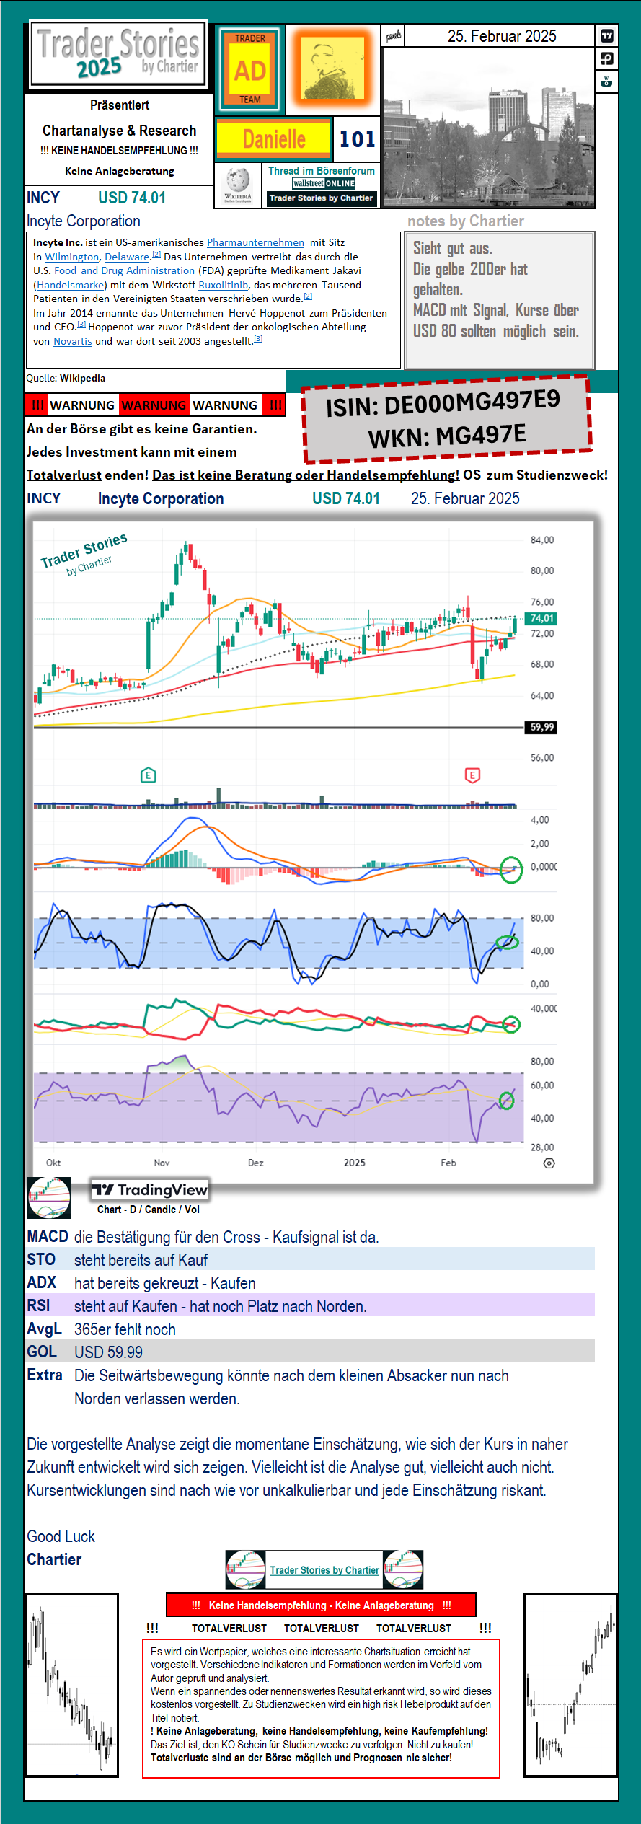Follow the Delaware link
This screenshot has height=1824, width=641.
coord(127,257)
